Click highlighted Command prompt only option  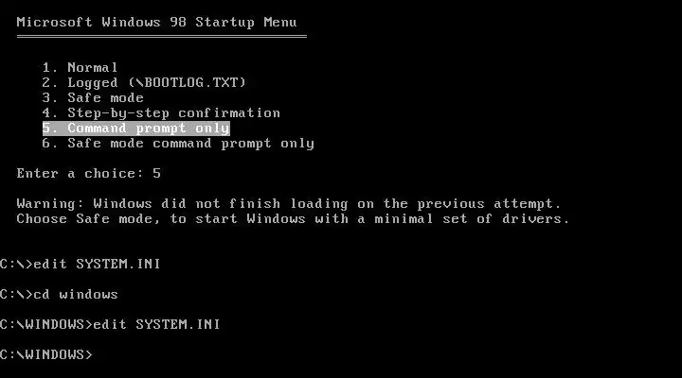click(x=136, y=129)
